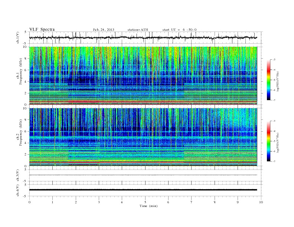Click the "8" kHz tick of ch.2 spectrogram

[26, 120]
